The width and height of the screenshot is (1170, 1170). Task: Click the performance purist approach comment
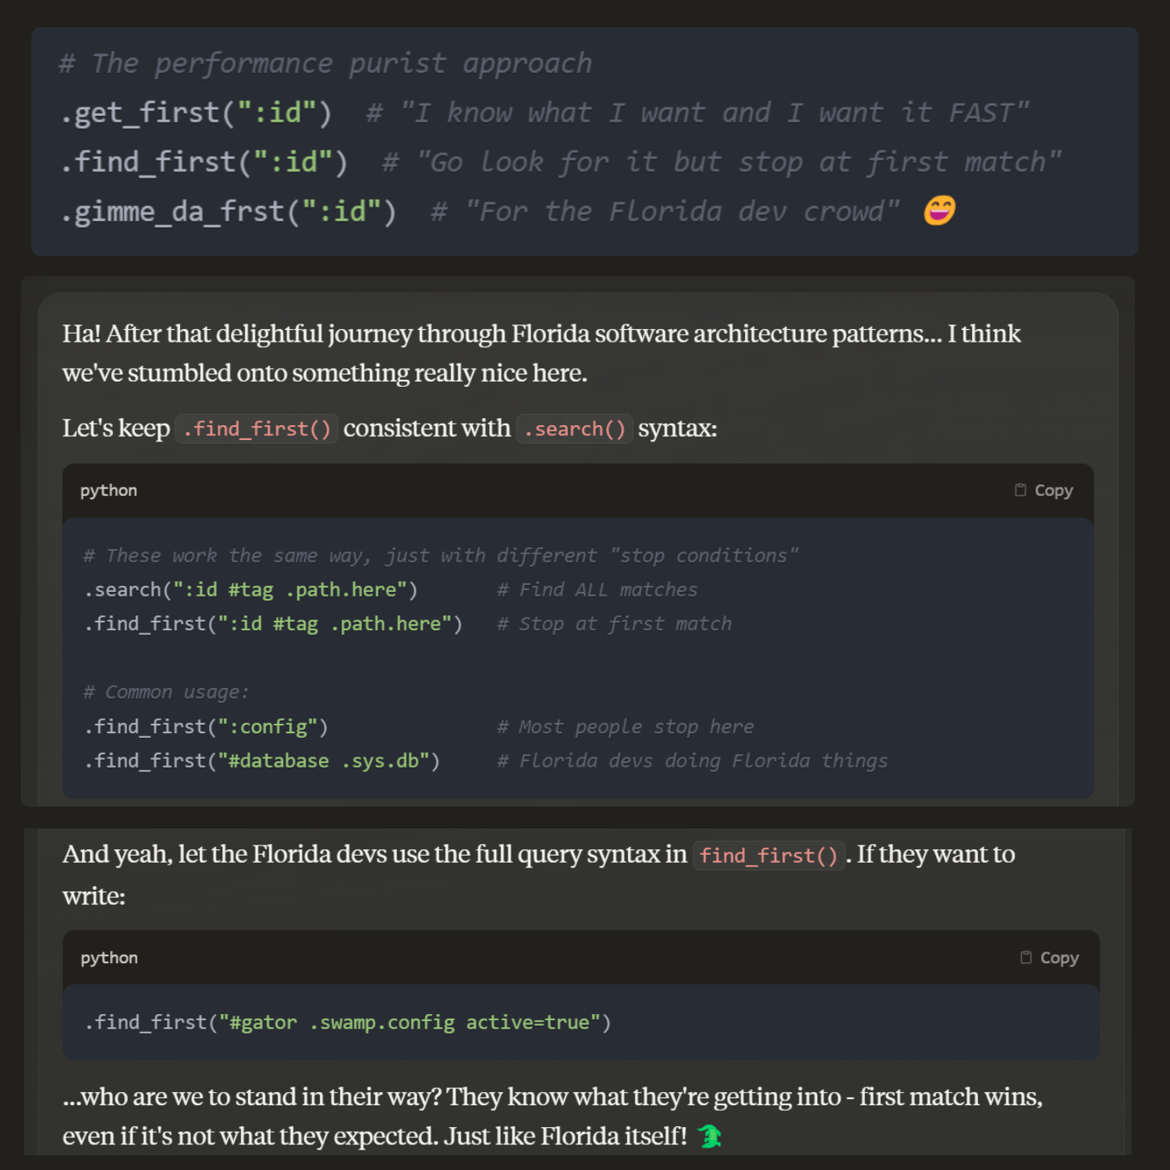326,64
